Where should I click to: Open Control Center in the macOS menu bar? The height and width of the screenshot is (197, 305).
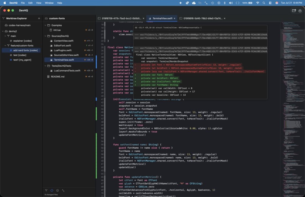270,3
